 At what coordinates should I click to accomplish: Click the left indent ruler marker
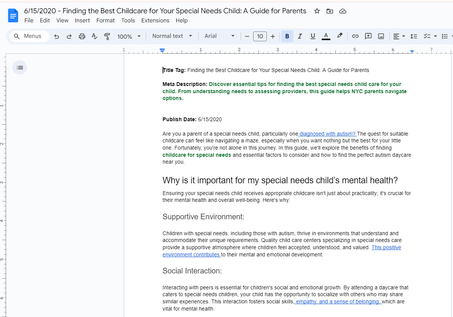tap(162, 51)
